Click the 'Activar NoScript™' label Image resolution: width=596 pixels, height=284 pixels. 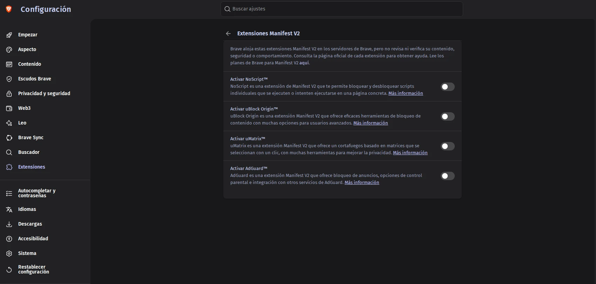point(249,79)
